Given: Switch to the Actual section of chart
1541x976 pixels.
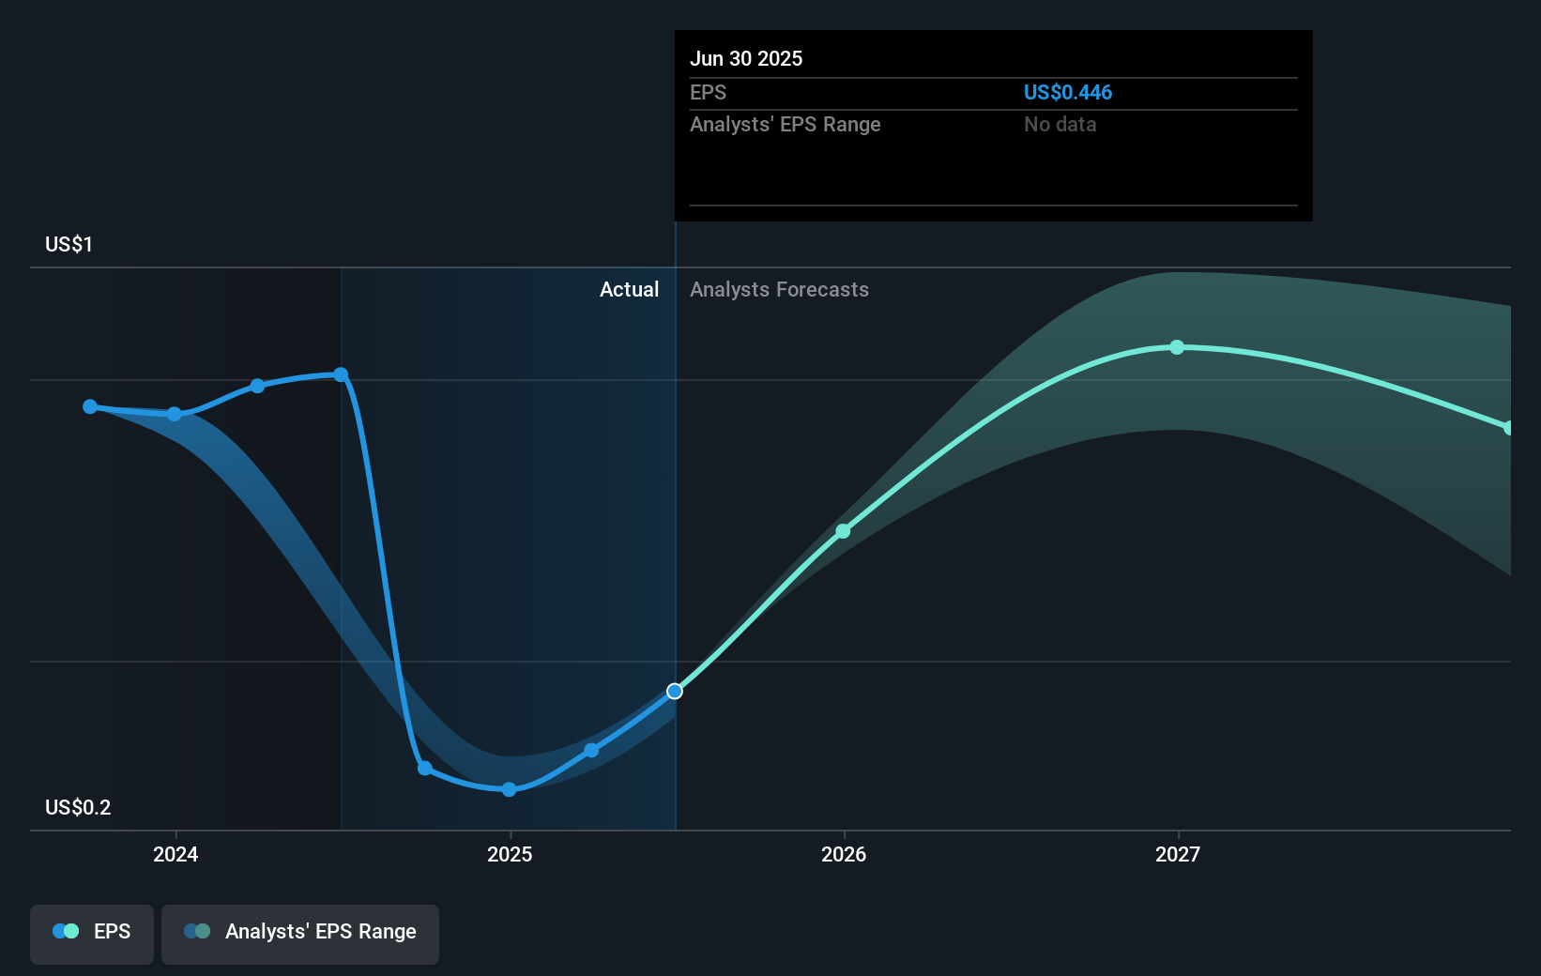Looking at the screenshot, I should (x=629, y=289).
